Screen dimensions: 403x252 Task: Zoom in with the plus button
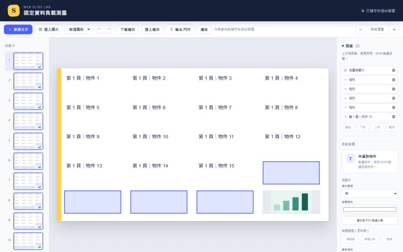click(394, 29)
